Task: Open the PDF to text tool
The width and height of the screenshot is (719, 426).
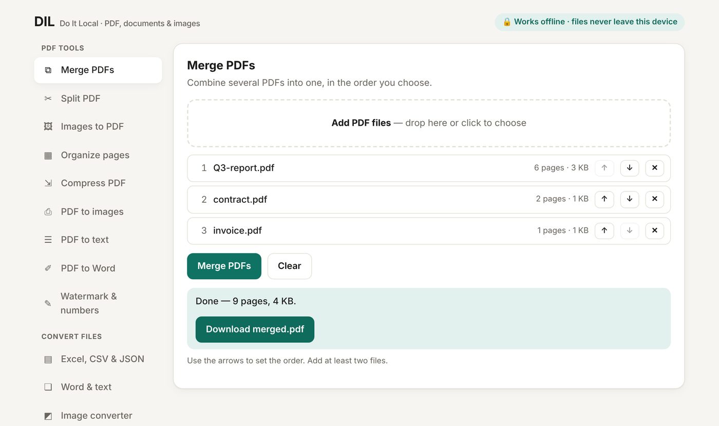Action: (x=98, y=240)
